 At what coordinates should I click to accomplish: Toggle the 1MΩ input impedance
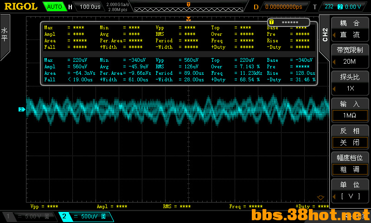tap(350, 115)
